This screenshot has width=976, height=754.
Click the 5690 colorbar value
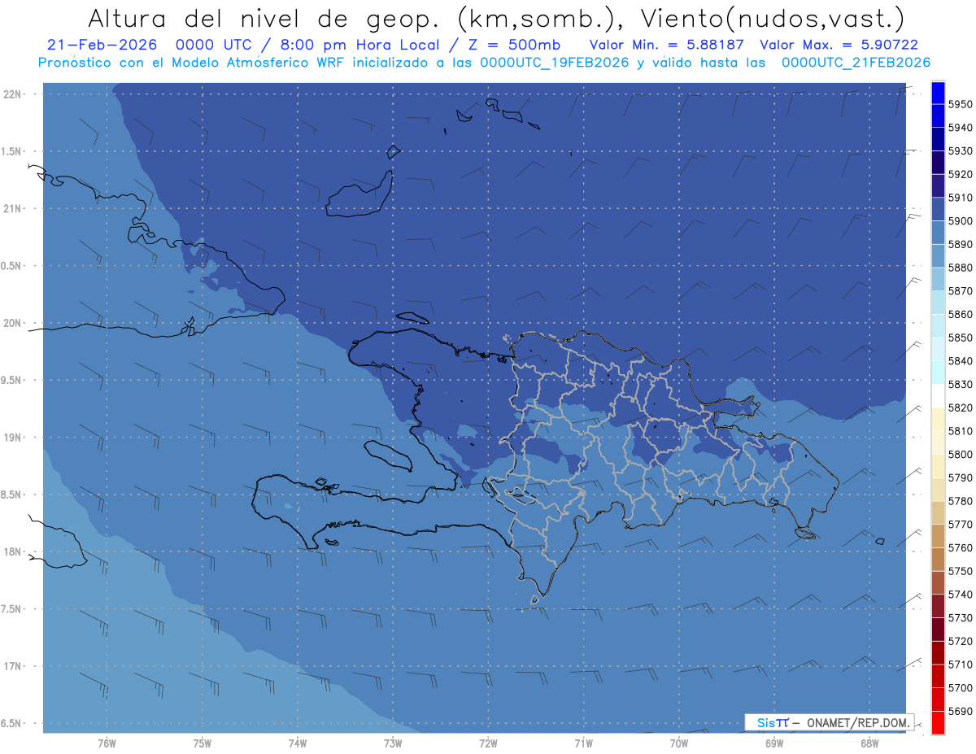(960, 711)
